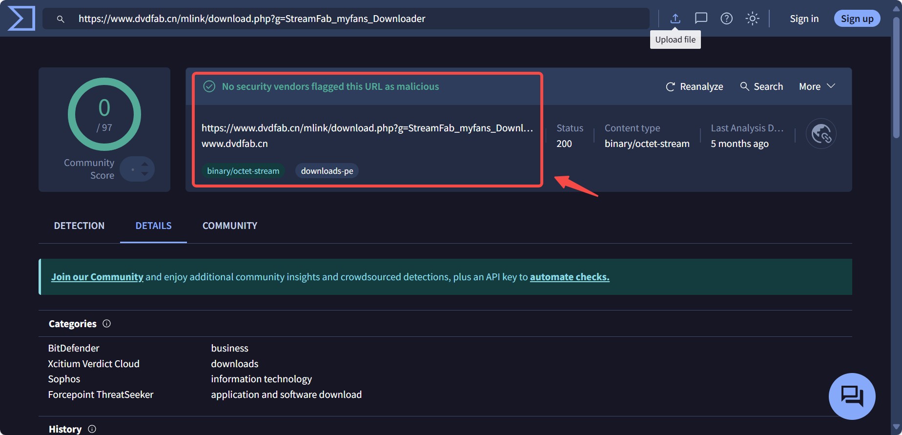Screen dimensions: 902x435
Task: Expand the More dropdown menu
Action: tap(817, 86)
